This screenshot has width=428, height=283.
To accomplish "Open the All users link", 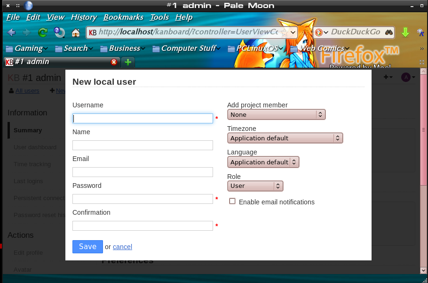I will pos(27,91).
